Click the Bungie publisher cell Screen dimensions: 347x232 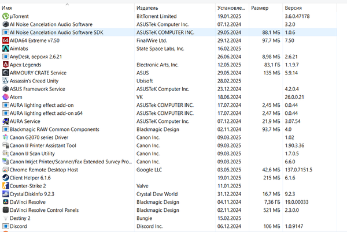(x=144, y=218)
